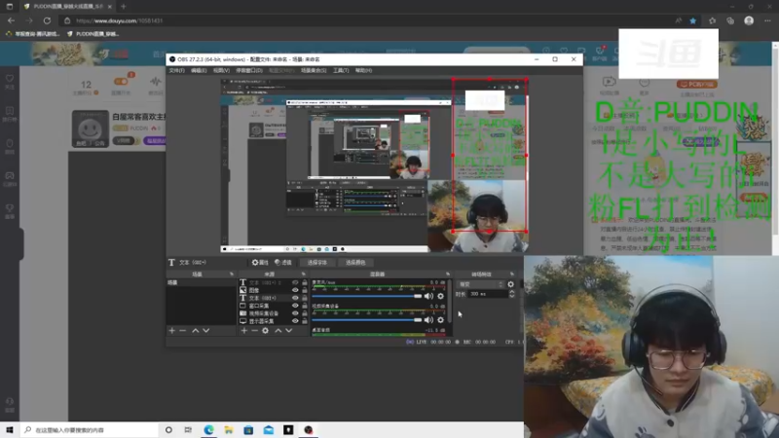This screenshot has height=438, width=779.
Task: Open 帮助(H) menu in OBS
Action: pos(363,70)
